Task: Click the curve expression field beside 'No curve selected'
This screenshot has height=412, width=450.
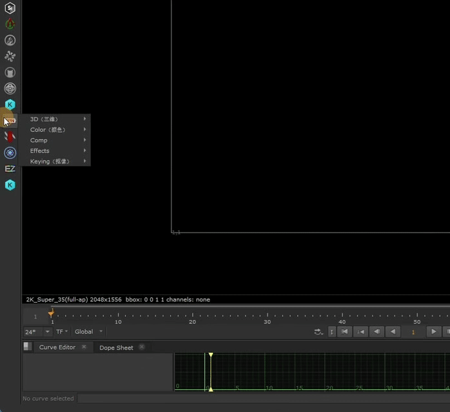Action: click(x=264, y=398)
